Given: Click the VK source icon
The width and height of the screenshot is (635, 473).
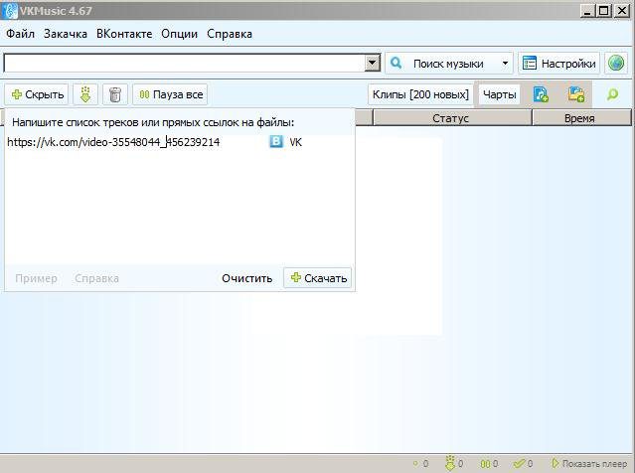Looking at the screenshot, I should 276,142.
